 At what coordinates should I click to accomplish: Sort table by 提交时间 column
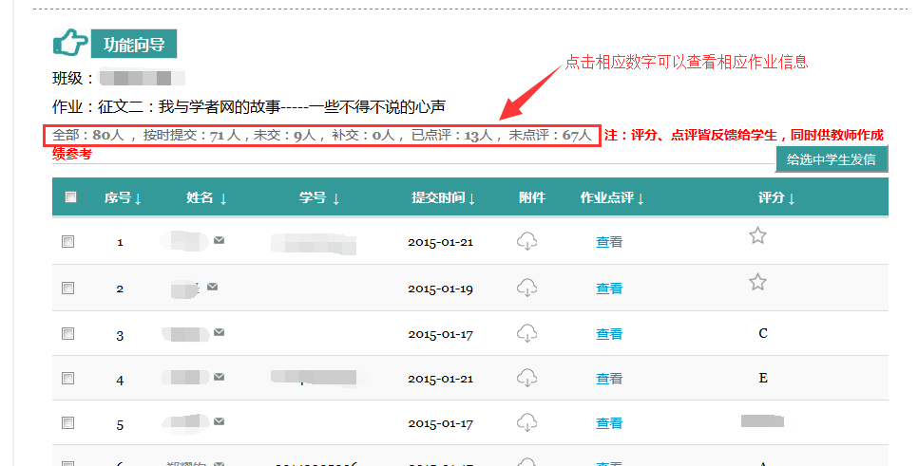[443, 198]
